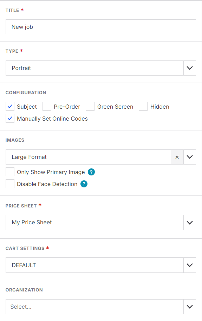The height and width of the screenshot is (321, 202).
Task: Uncheck Manually Set Online Codes
Action: click(x=10, y=118)
